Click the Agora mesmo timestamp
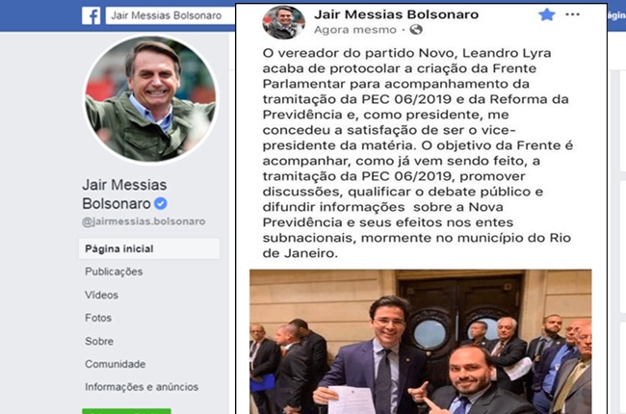Viewport: 626px width, 414px height. 355,30
